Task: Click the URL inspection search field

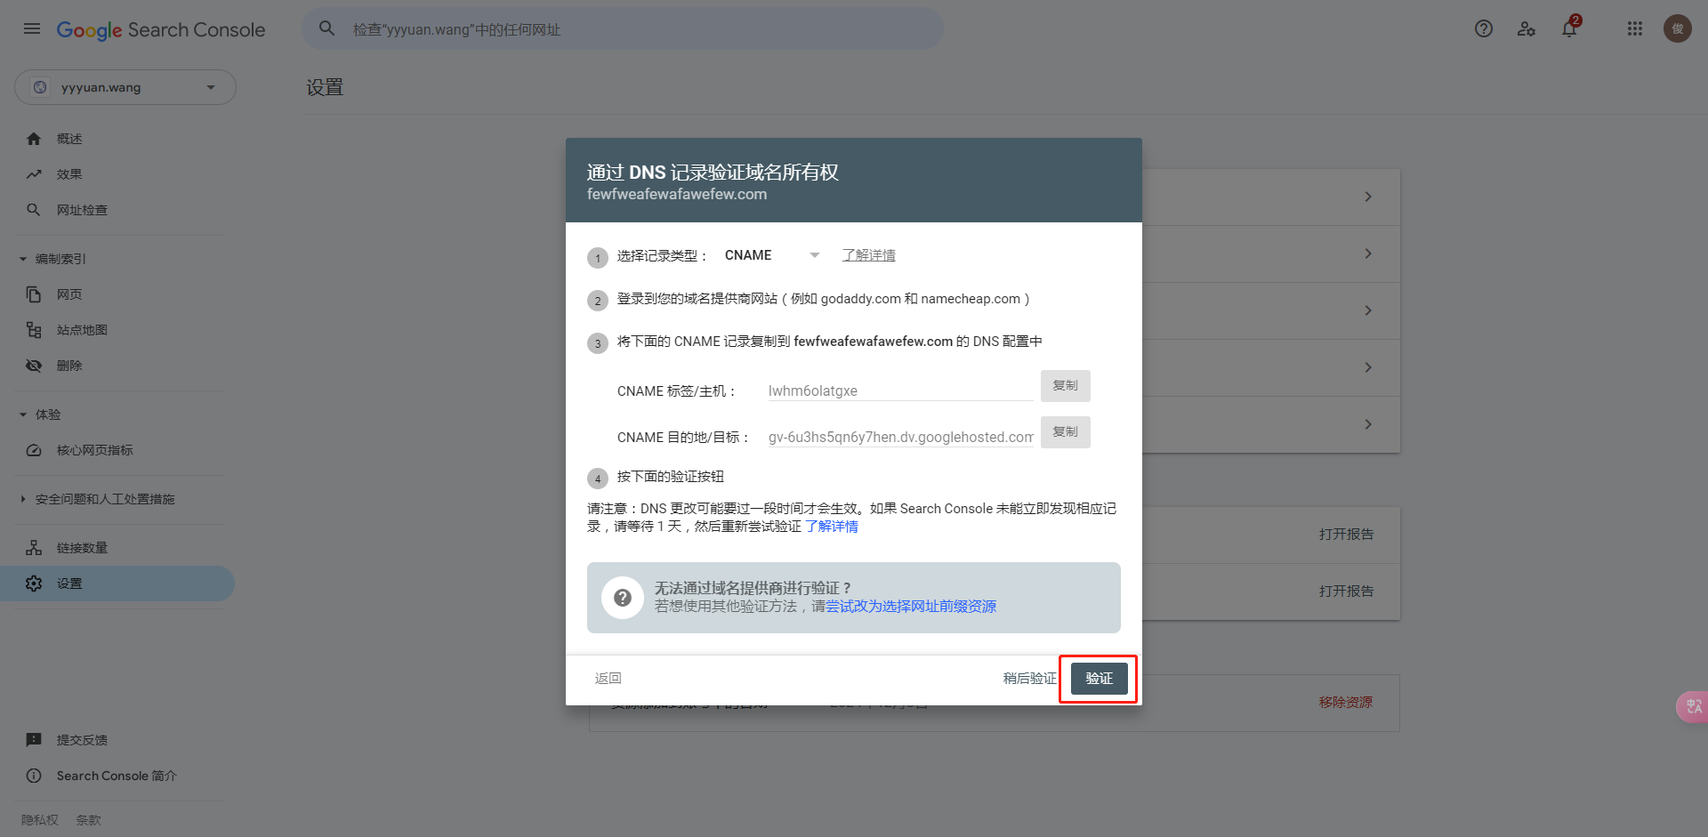Action: click(x=624, y=29)
